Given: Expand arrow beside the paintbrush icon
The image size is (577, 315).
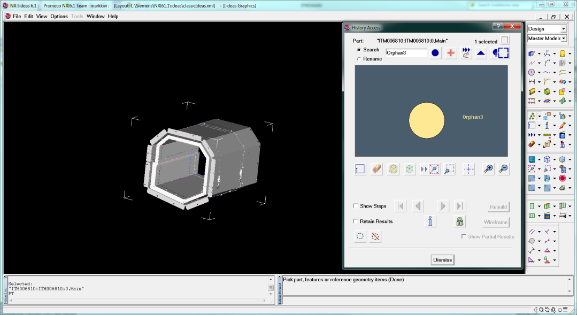Looking at the screenshot, I should 570,126.
